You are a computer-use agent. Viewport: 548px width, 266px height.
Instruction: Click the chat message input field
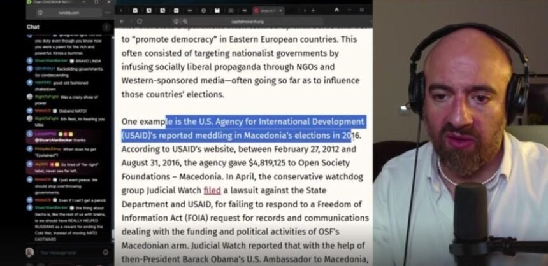pyautogui.click(x=68, y=253)
